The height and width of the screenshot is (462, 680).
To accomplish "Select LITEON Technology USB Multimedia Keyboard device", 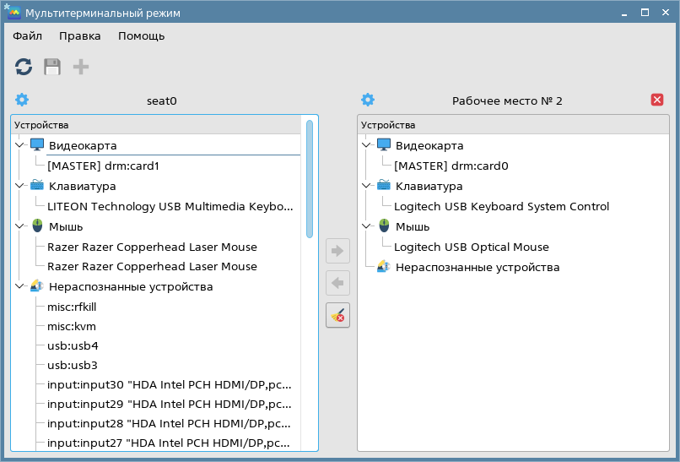I will pyautogui.click(x=170, y=206).
